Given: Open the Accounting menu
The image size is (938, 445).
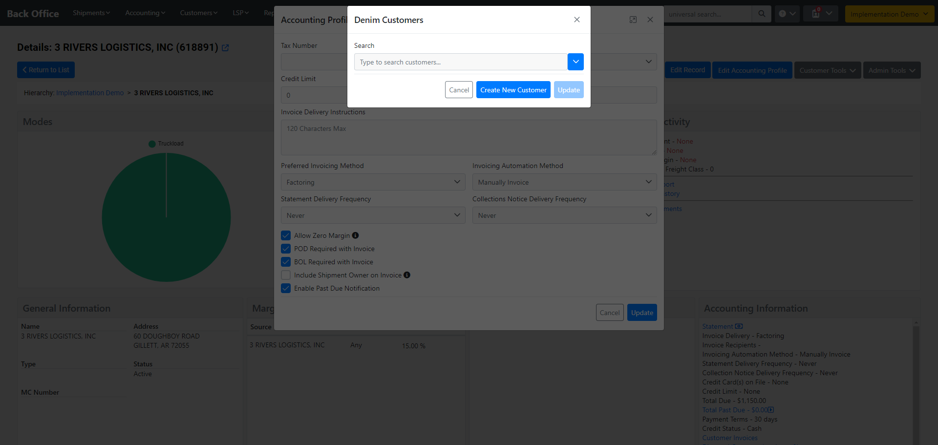Looking at the screenshot, I should [145, 13].
